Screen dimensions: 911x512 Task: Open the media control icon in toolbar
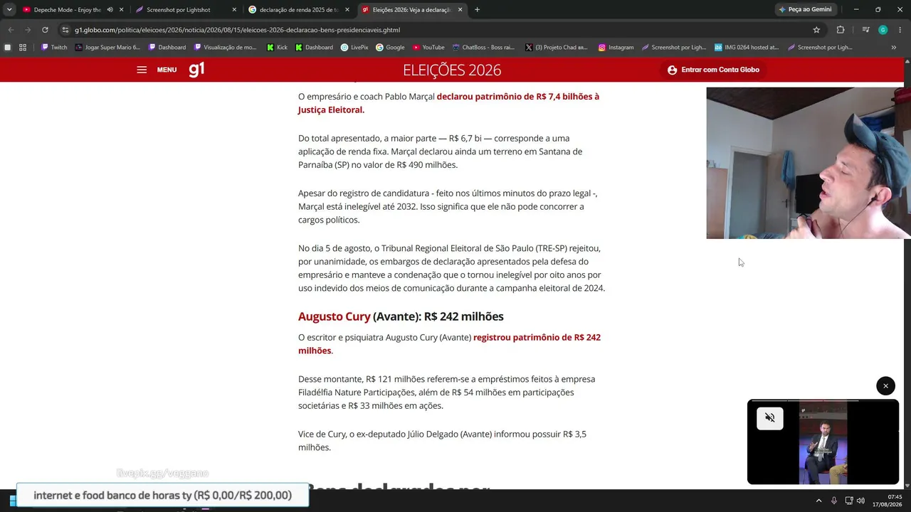point(865,30)
